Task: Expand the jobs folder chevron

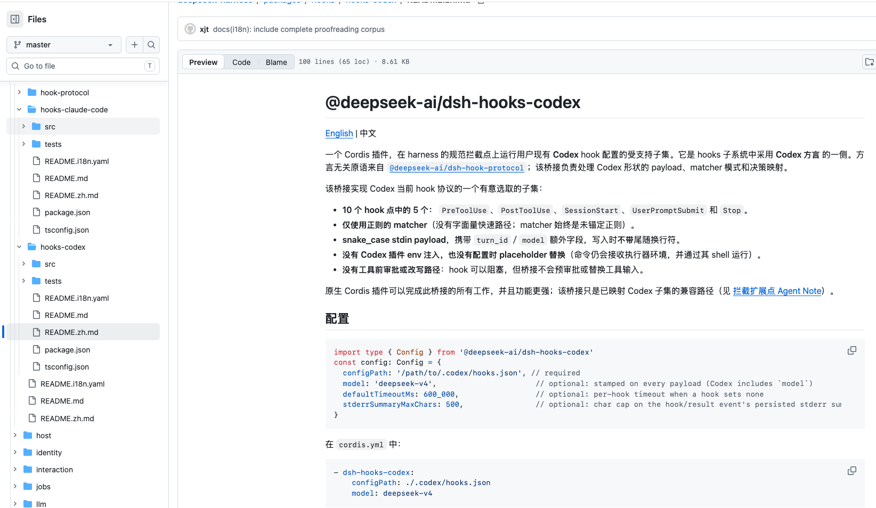Action: tap(15, 486)
